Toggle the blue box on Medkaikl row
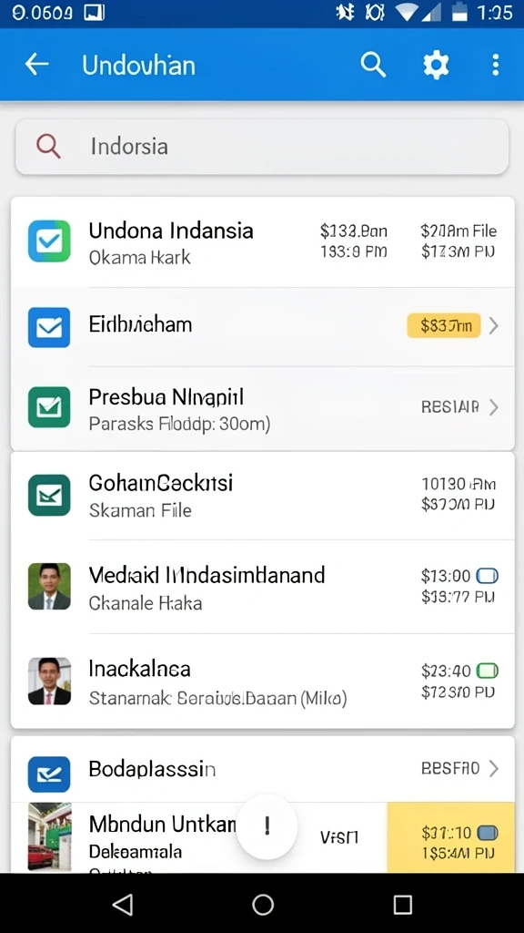Viewport: 524px width, 933px height. (488, 576)
